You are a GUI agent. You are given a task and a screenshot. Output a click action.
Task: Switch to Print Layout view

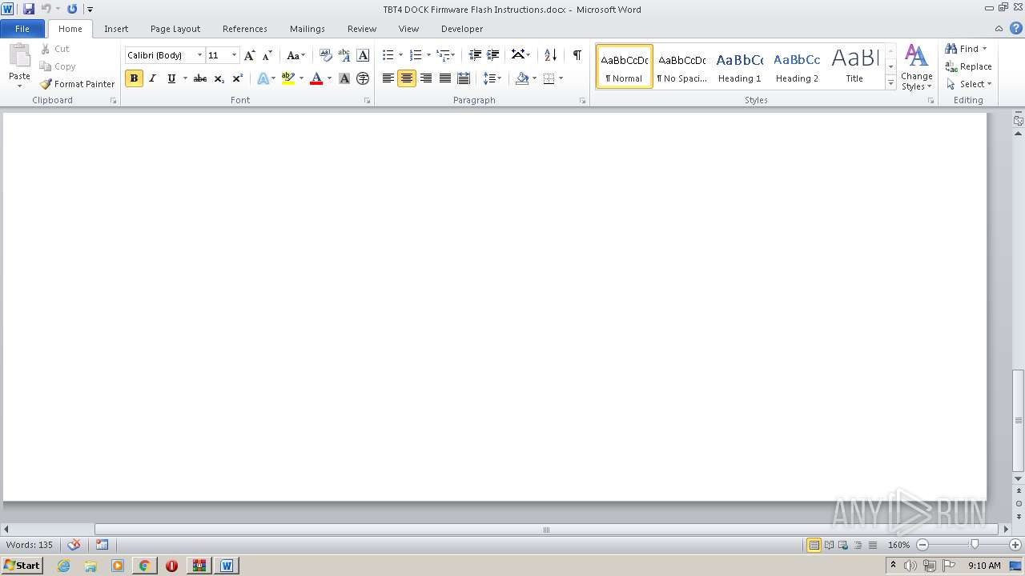click(x=814, y=545)
